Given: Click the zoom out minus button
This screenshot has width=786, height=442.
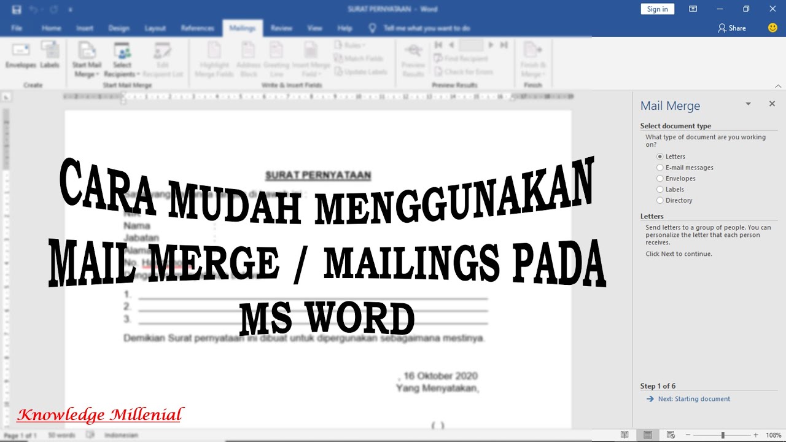Looking at the screenshot, I should (688, 435).
